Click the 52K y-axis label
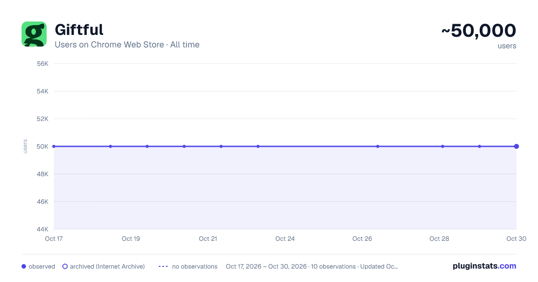Viewport: 538px width, 282px height. [43, 119]
